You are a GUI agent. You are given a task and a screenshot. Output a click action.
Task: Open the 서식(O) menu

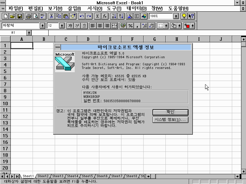click(94, 9)
